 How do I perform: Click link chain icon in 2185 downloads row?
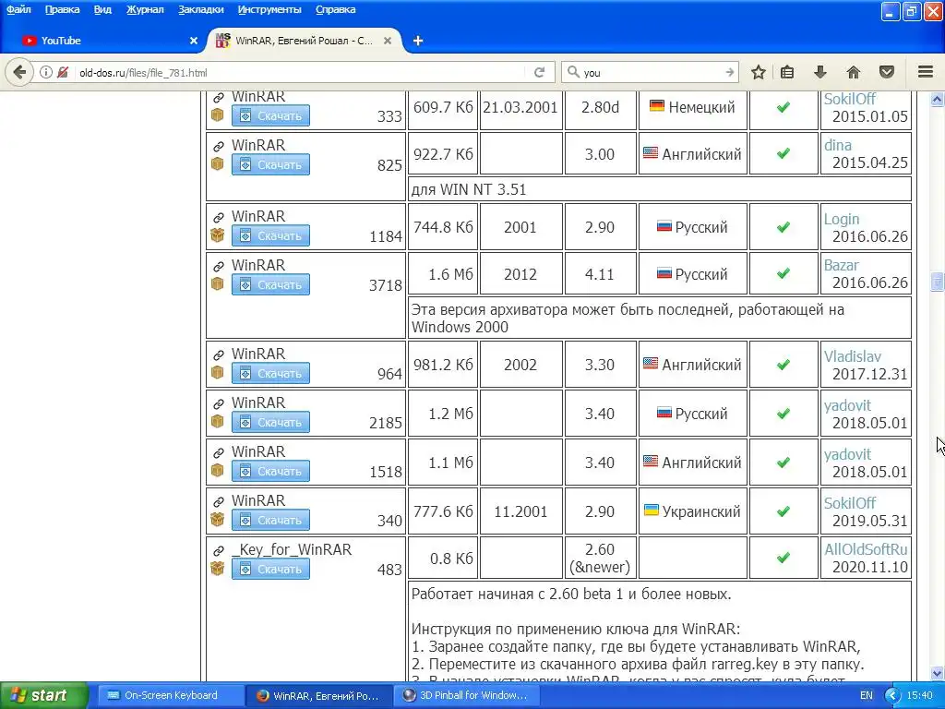pyautogui.click(x=218, y=403)
